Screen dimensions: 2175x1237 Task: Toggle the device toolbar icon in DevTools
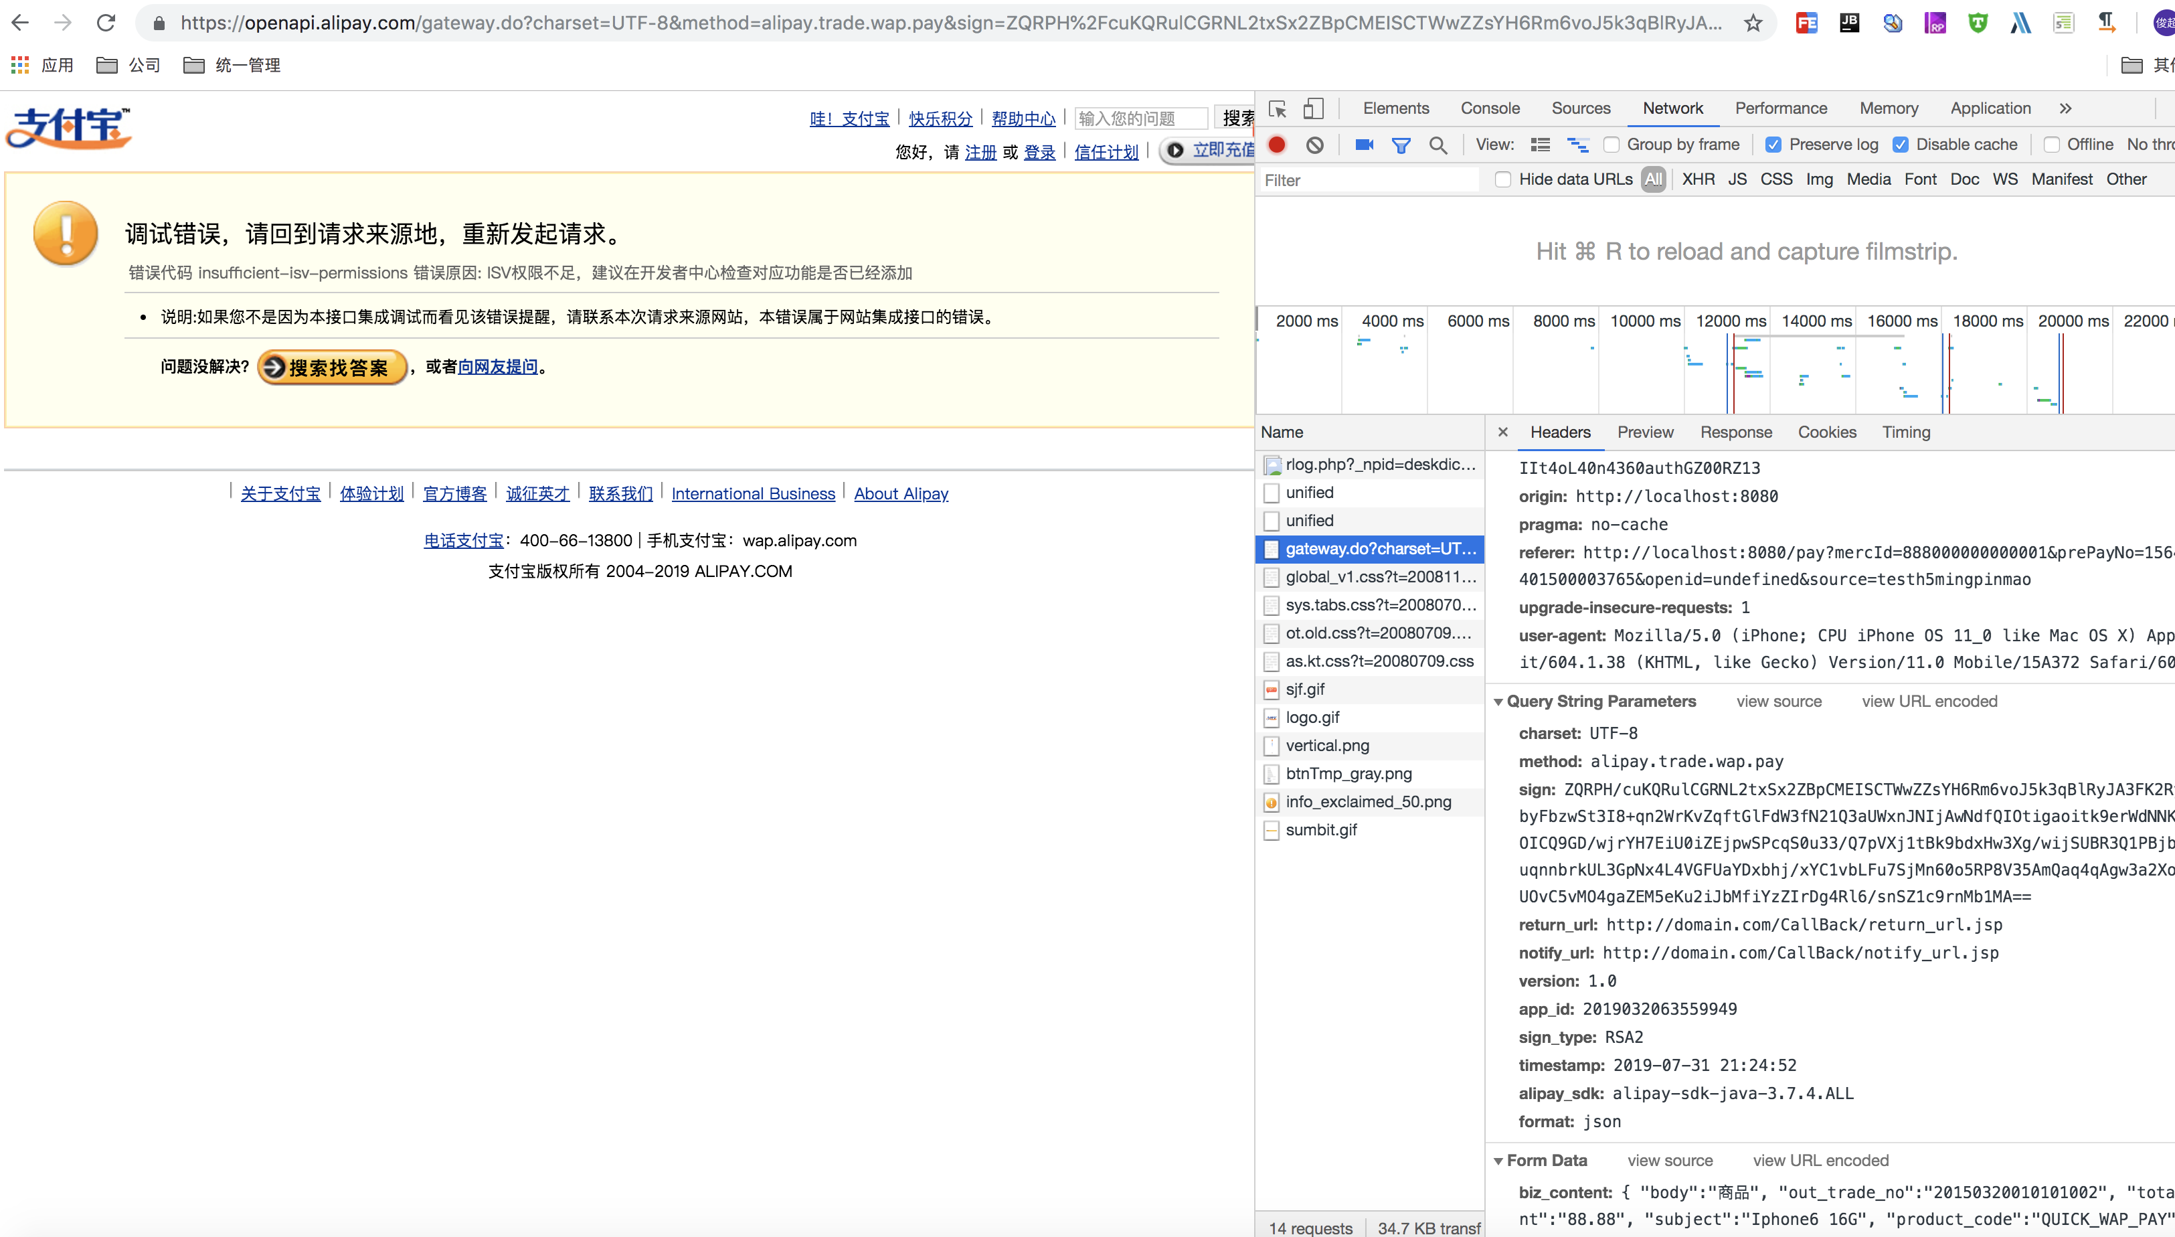point(1313,108)
